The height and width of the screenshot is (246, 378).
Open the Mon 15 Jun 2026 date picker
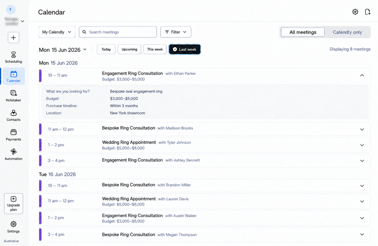coord(63,50)
